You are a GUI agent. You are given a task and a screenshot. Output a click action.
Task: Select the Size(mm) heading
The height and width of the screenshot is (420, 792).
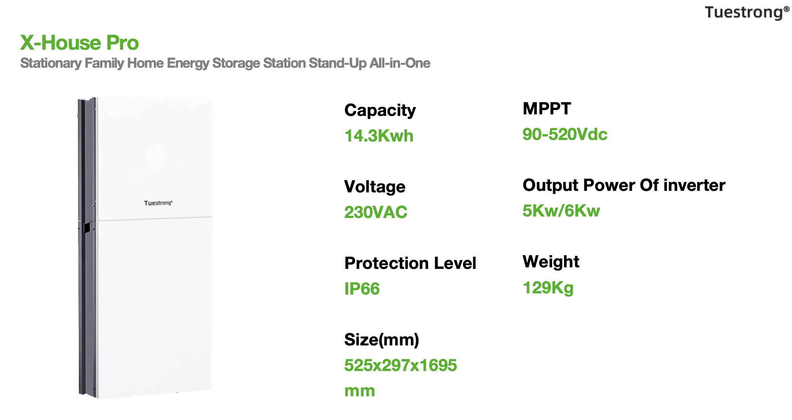click(x=381, y=340)
